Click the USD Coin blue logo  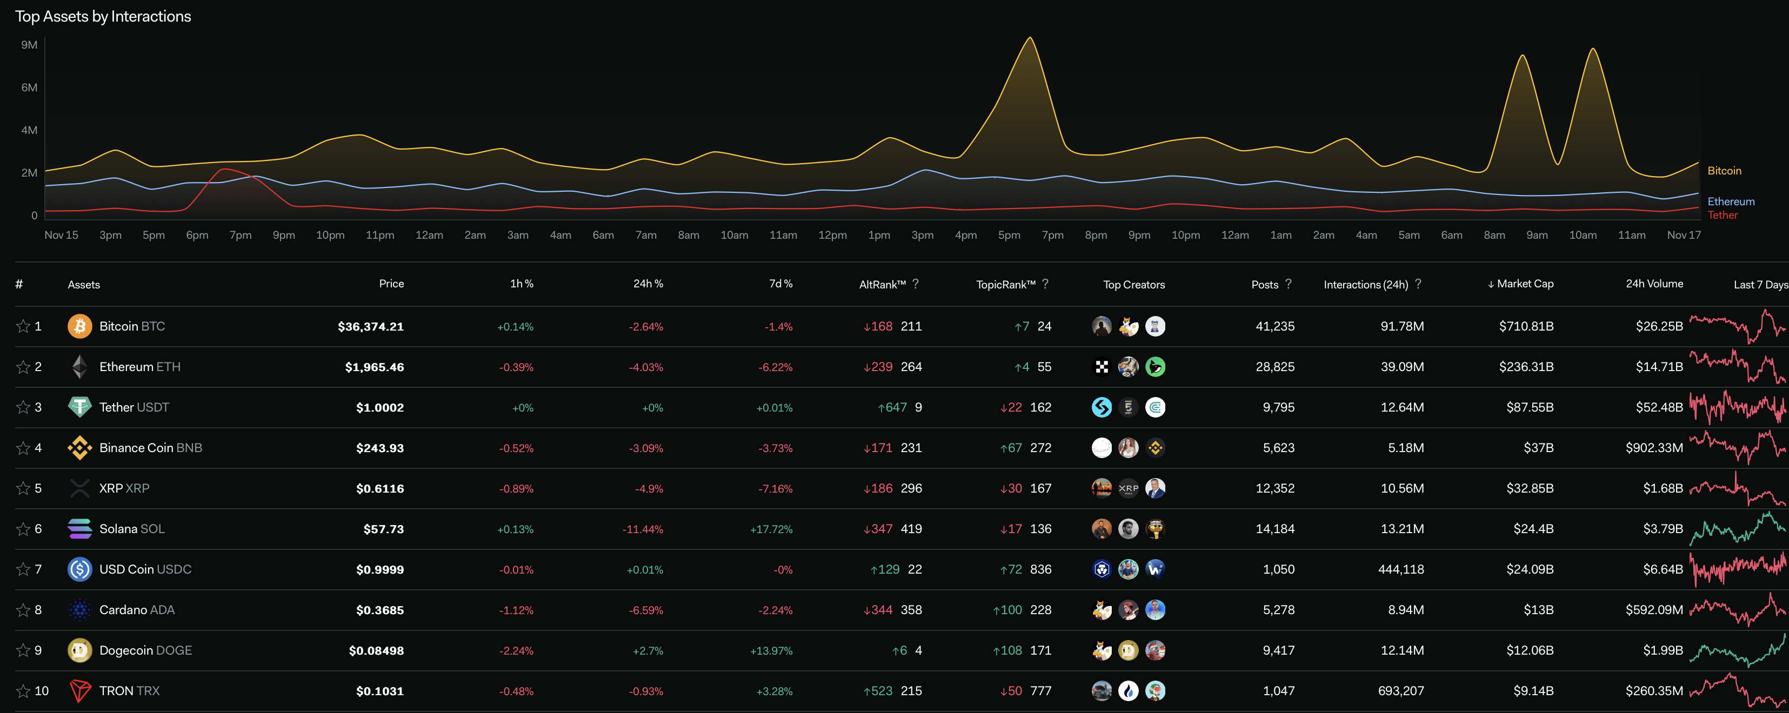(x=79, y=569)
